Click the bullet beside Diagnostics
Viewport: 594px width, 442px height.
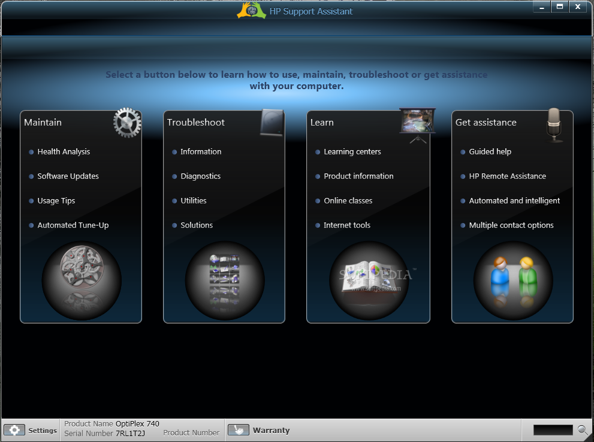(174, 176)
